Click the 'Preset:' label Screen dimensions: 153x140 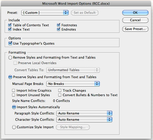12,13
